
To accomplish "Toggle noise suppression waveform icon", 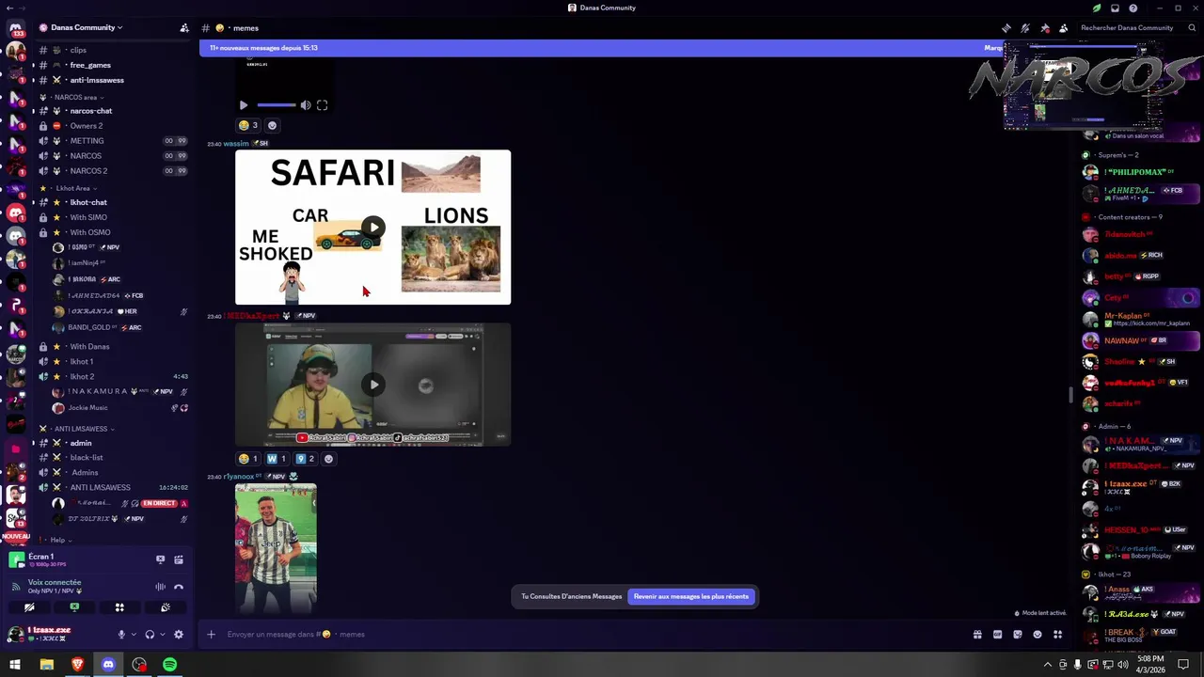I will click(160, 587).
